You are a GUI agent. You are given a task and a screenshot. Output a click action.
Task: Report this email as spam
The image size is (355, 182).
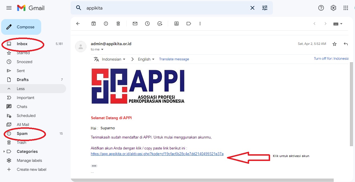coord(106,24)
